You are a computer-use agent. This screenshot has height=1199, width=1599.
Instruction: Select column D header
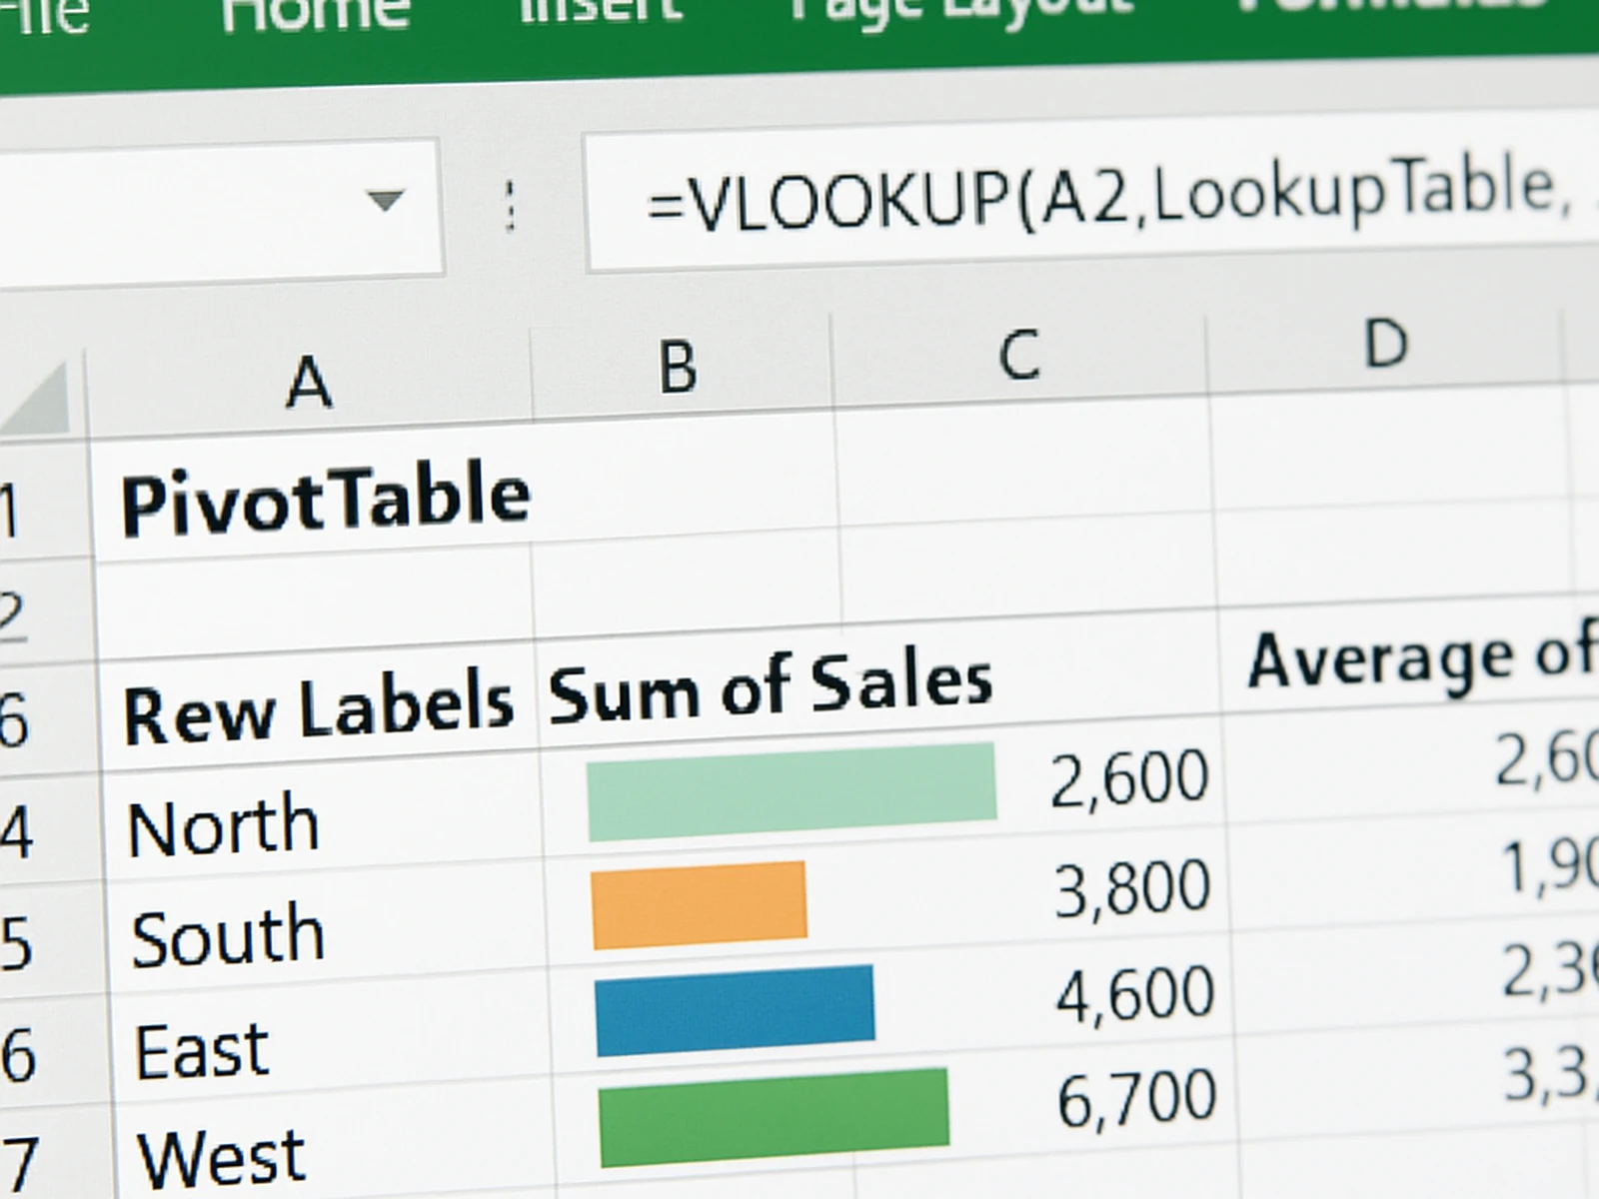click(1389, 345)
